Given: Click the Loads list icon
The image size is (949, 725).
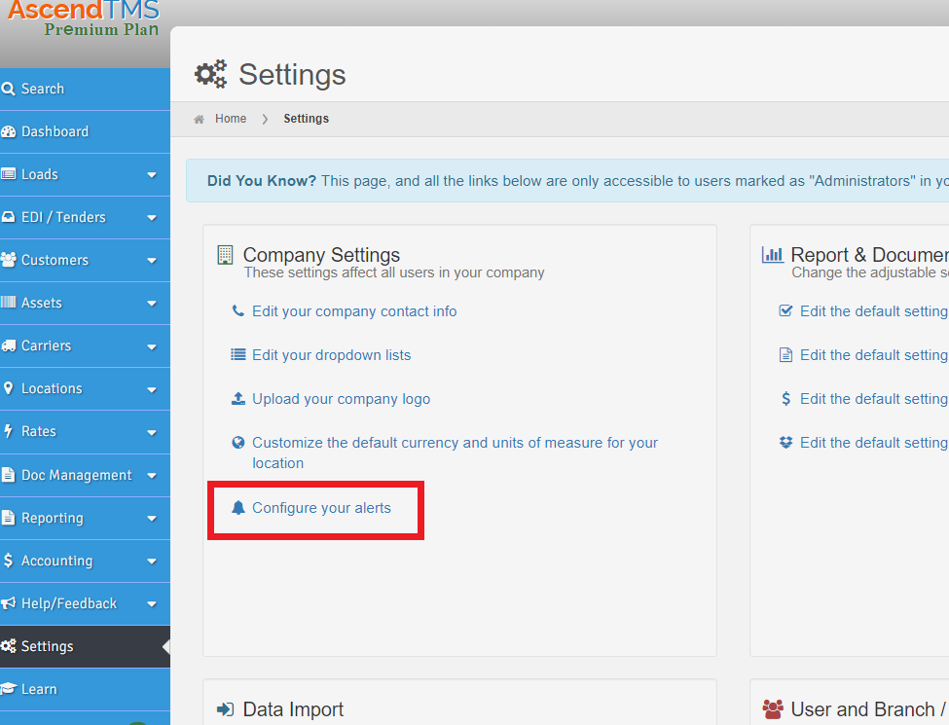Looking at the screenshot, I should [9, 174].
